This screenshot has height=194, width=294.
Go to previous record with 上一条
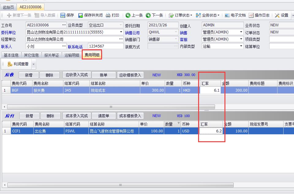[x=128, y=15]
